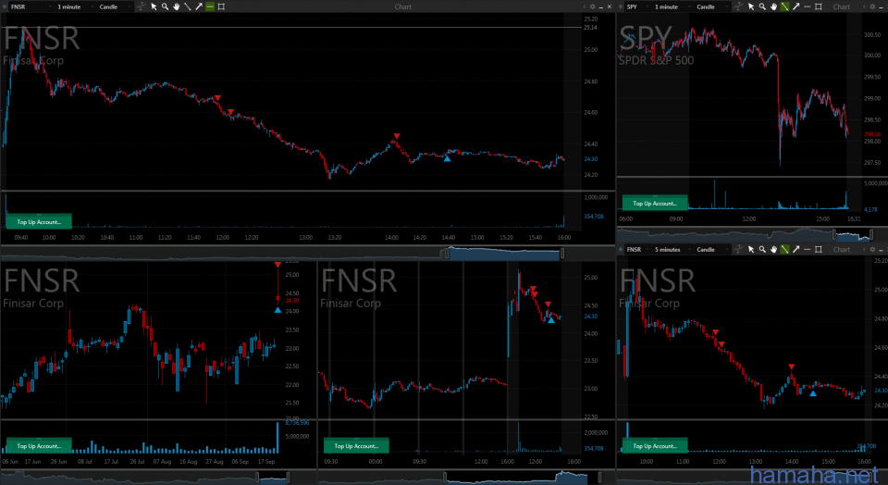Click Top Up Account in 5 minutes FNSR chart
The height and width of the screenshot is (485, 888).
[x=655, y=446]
